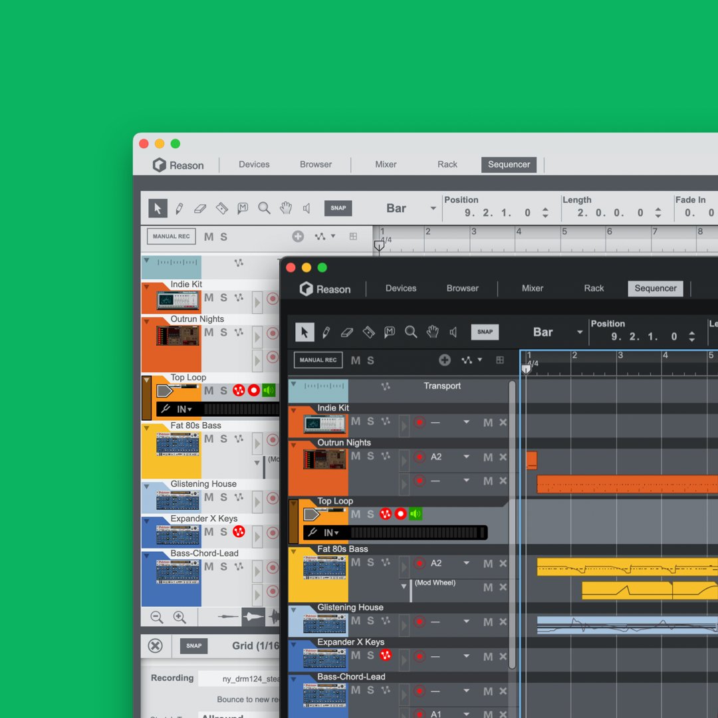The width and height of the screenshot is (718, 718).
Task: Select the Speaker tool in the light window
Action: (x=306, y=208)
